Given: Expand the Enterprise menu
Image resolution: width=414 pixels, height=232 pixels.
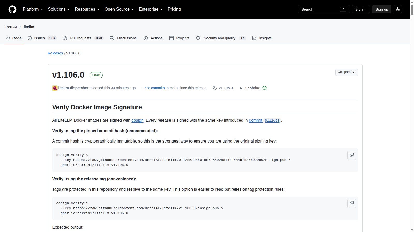Looking at the screenshot, I should coord(151,9).
